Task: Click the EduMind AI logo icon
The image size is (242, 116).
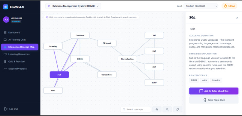Action: point(6,7)
